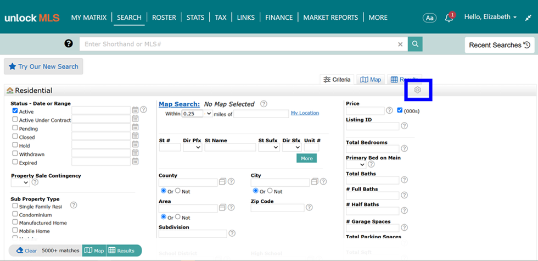Click the More address fields button
The width and height of the screenshot is (538, 261).
click(x=307, y=158)
